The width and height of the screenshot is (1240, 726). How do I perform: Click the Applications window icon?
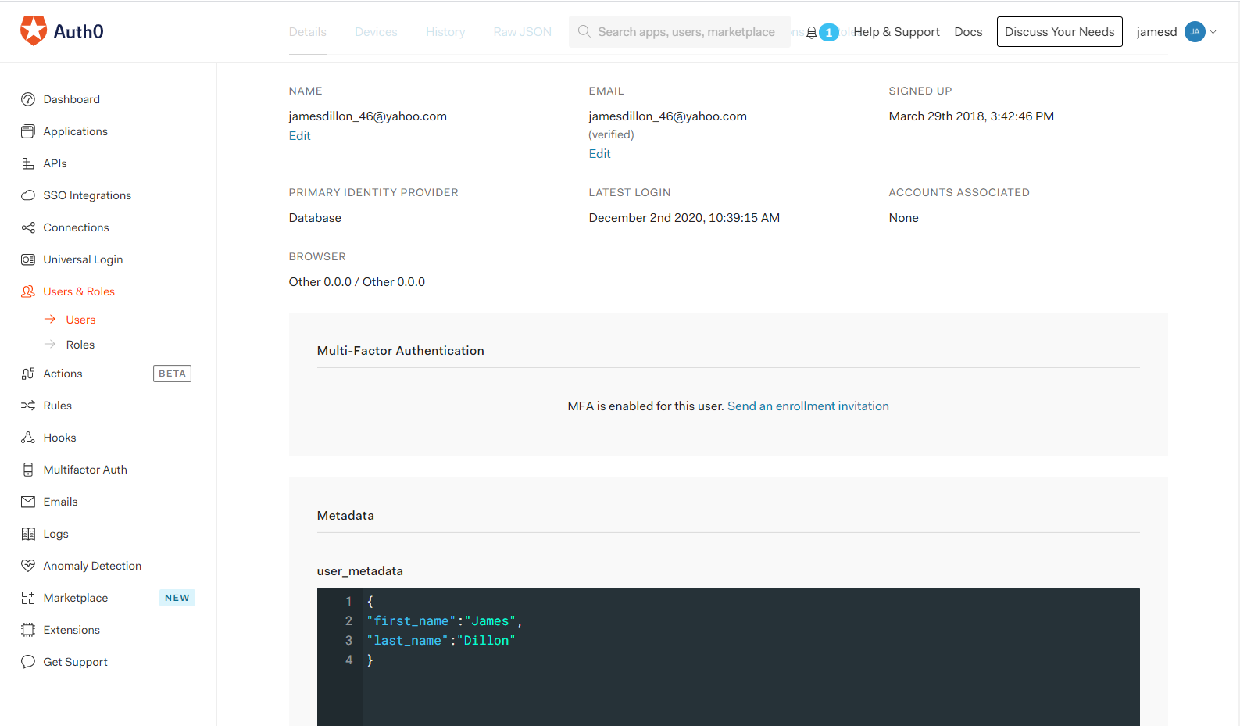tap(28, 131)
